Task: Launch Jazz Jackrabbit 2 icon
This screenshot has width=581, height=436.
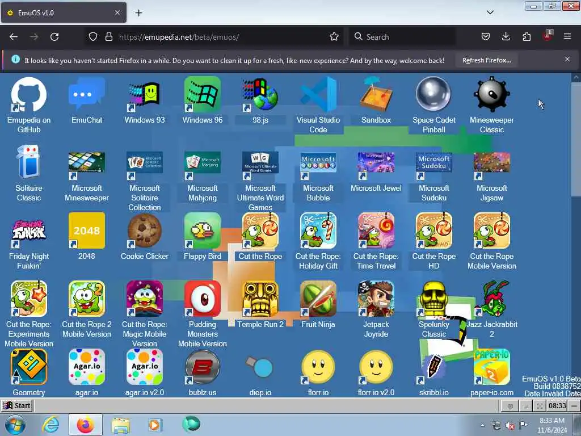Action: click(x=492, y=299)
